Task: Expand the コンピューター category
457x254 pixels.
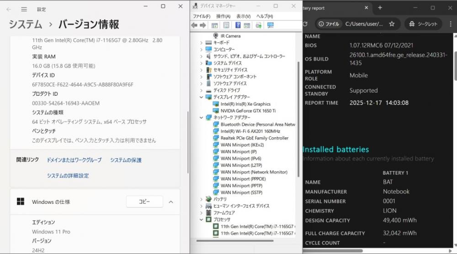Action: pos(201,49)
